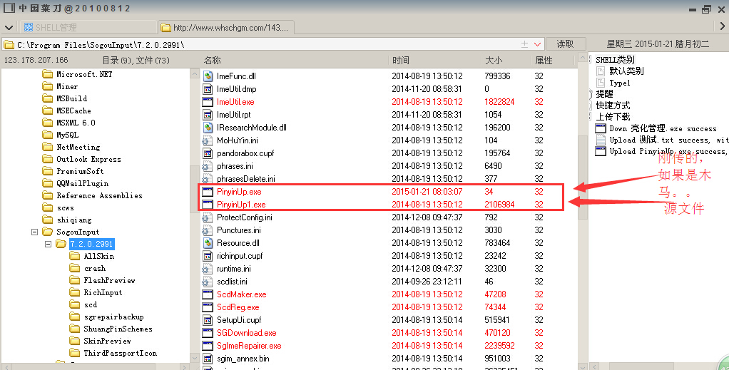Screen dimensions: 729x370
Task: Click the IResearchModule.dll file icon
Action: pyautogui.click(x=208, y=128)
